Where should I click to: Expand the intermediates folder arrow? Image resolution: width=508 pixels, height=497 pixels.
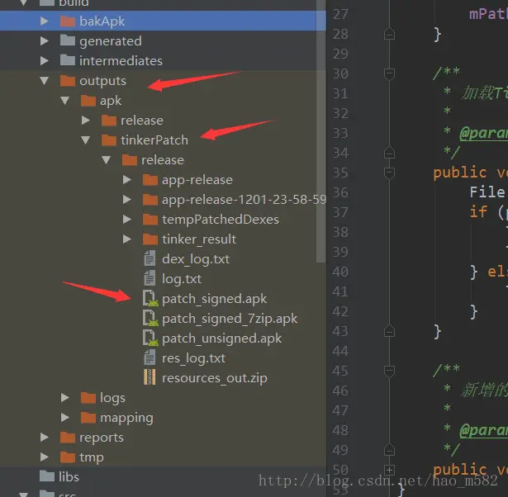pyautogui.click(x=45, y=61)
